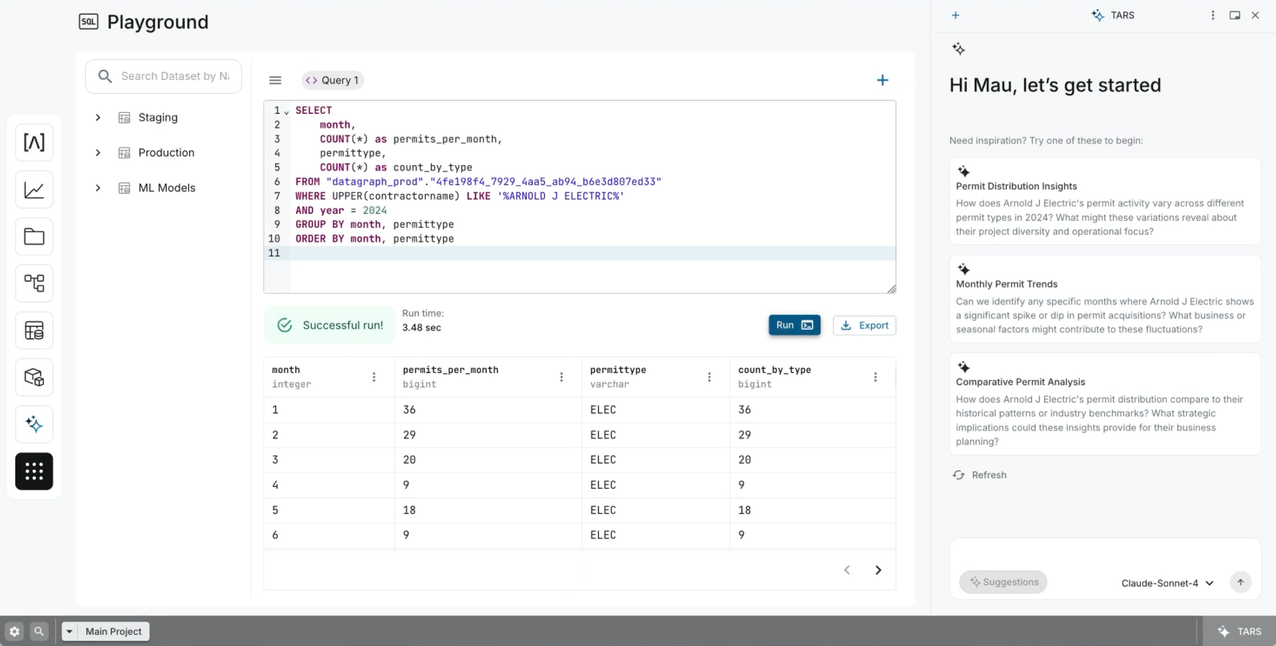Expand the Staging dataset tree

pos(98,118)
